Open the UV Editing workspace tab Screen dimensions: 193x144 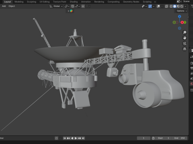pyautogui.click(x=45, y=2)
